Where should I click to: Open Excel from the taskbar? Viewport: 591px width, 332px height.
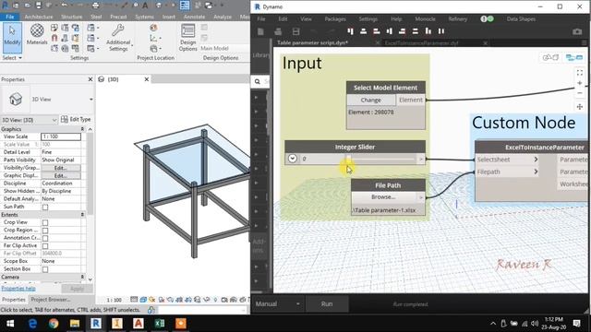(160, 324)
